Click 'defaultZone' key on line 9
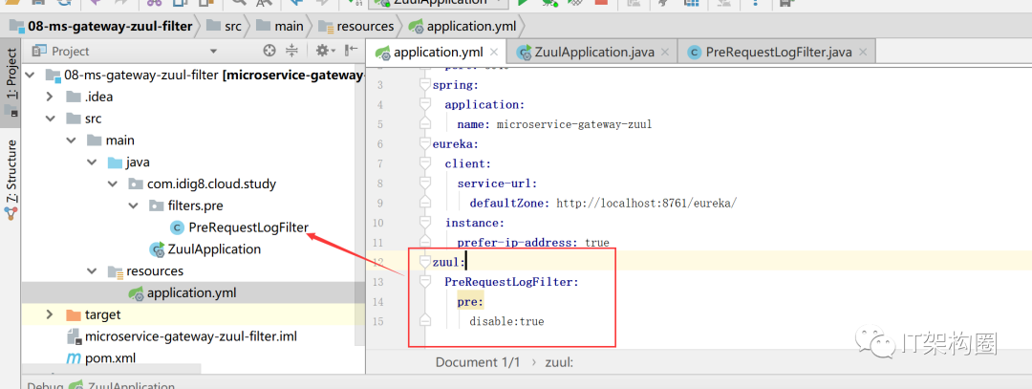The width and height of the screenshot is (1032, 389). coord(510,204)
